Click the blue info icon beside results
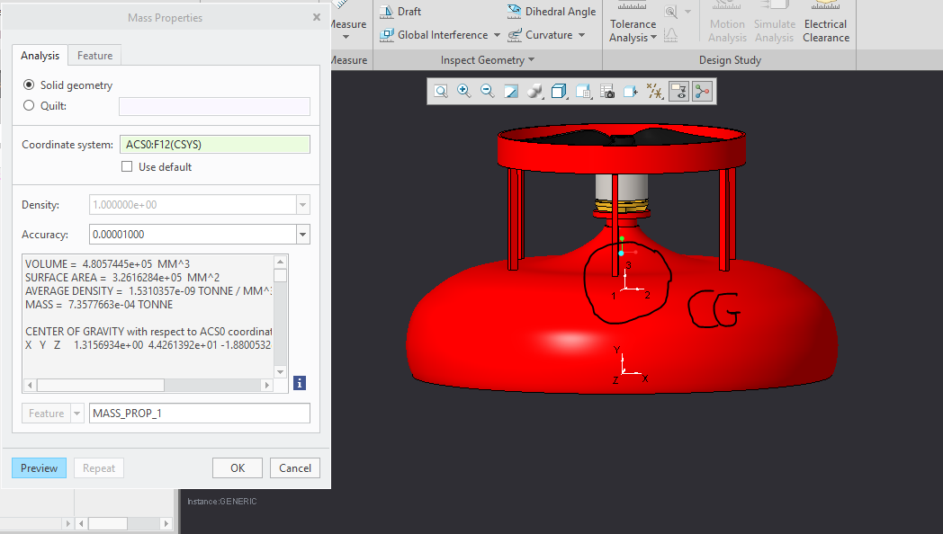Image resolution: width=943 pixels, height=534 pixels. click(300, 383)
